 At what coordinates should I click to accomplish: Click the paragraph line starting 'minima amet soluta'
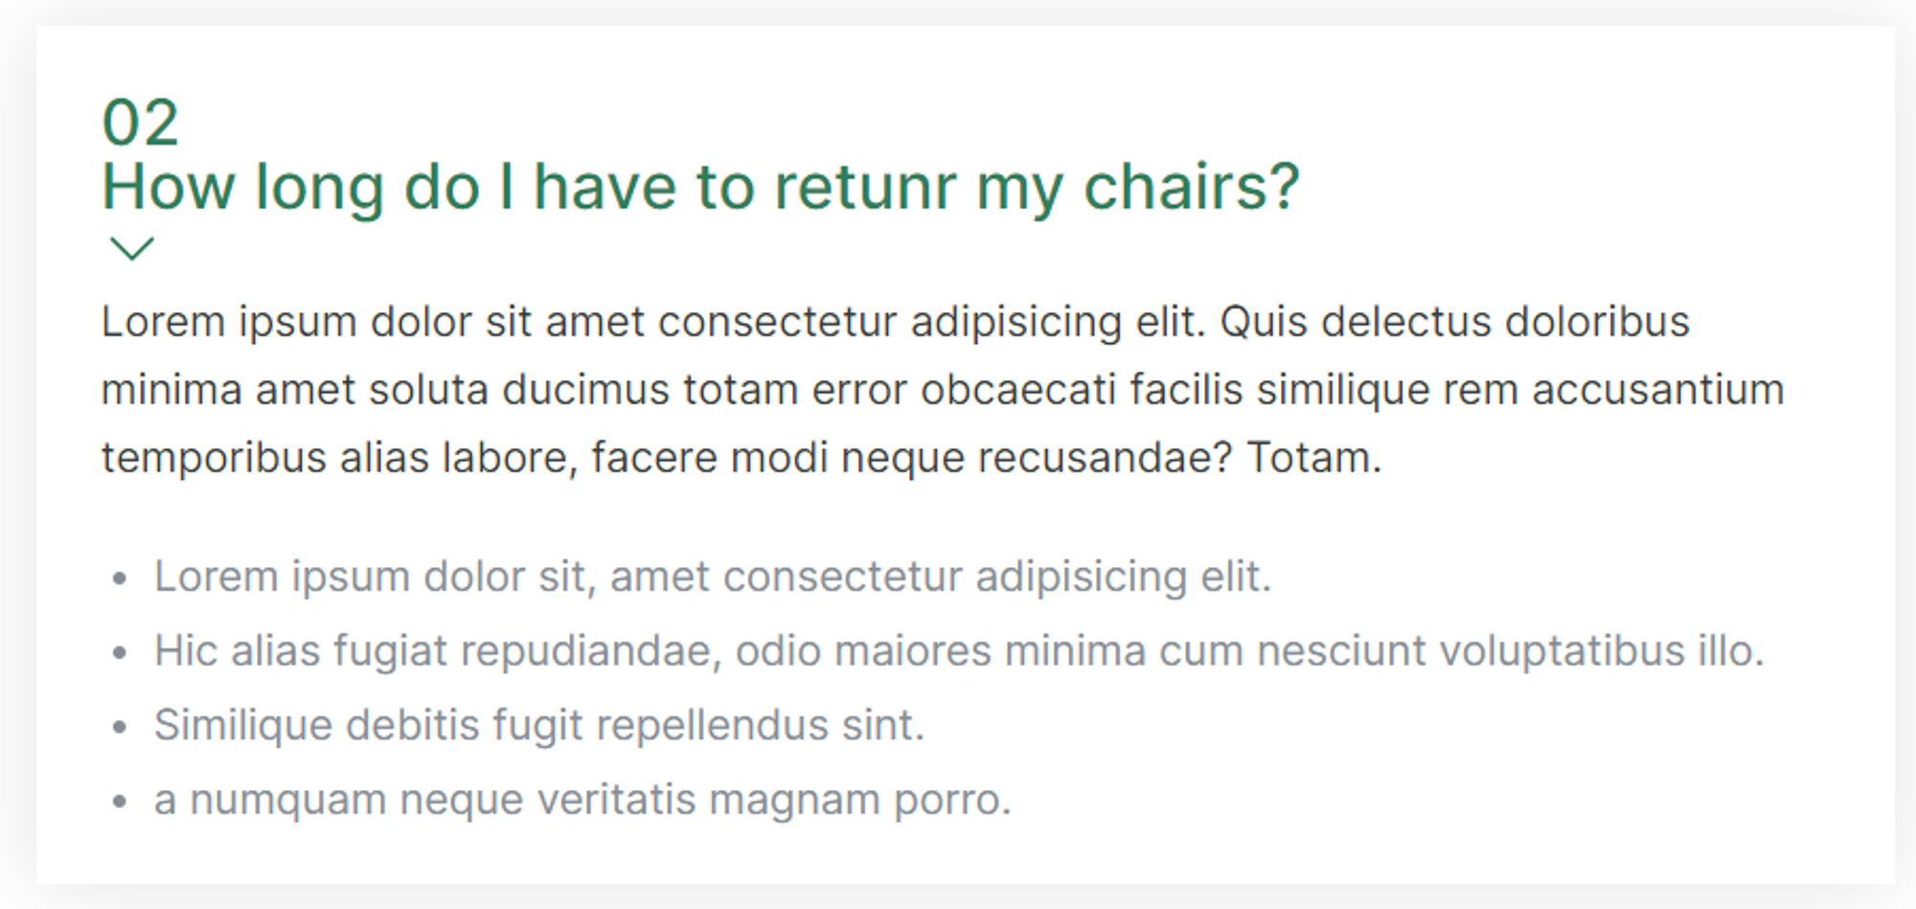[943, 390]
